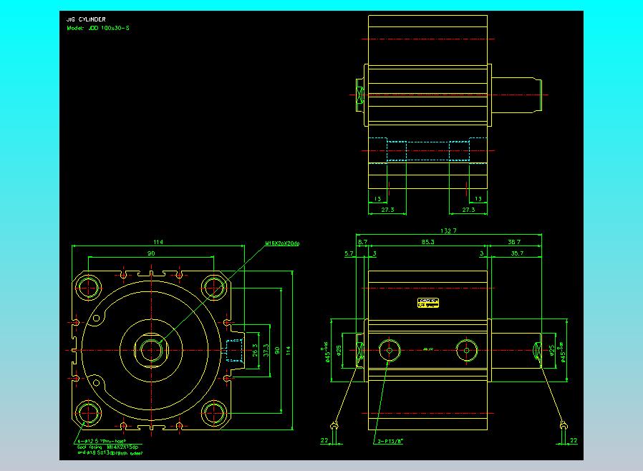Select the "22" dimension at bottom right of side view

(574, 440)
